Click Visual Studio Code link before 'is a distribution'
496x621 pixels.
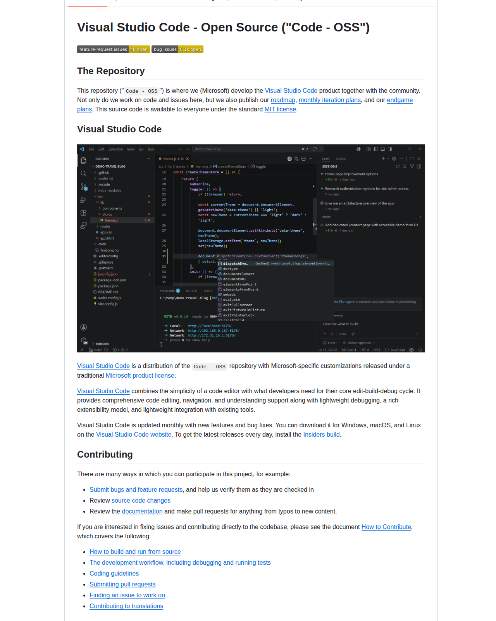(103, 366)
